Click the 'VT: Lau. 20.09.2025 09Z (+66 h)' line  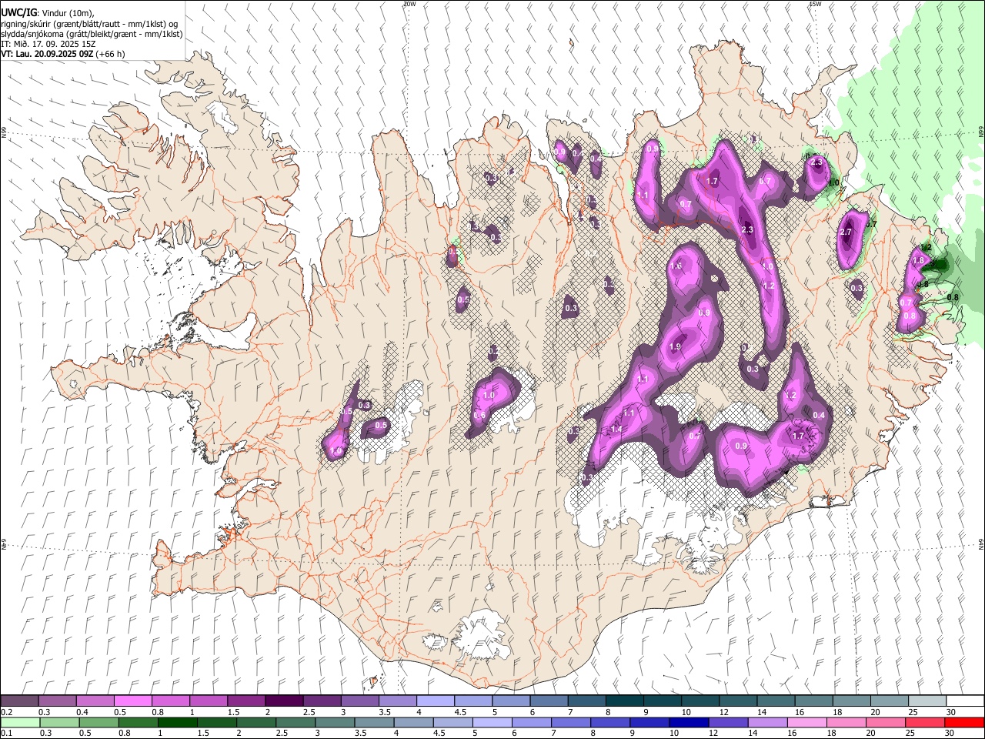(63, 54)
